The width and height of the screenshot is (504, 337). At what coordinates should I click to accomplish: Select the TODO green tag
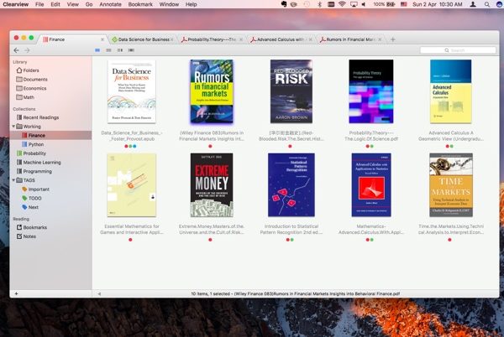[x=34, y=198]
